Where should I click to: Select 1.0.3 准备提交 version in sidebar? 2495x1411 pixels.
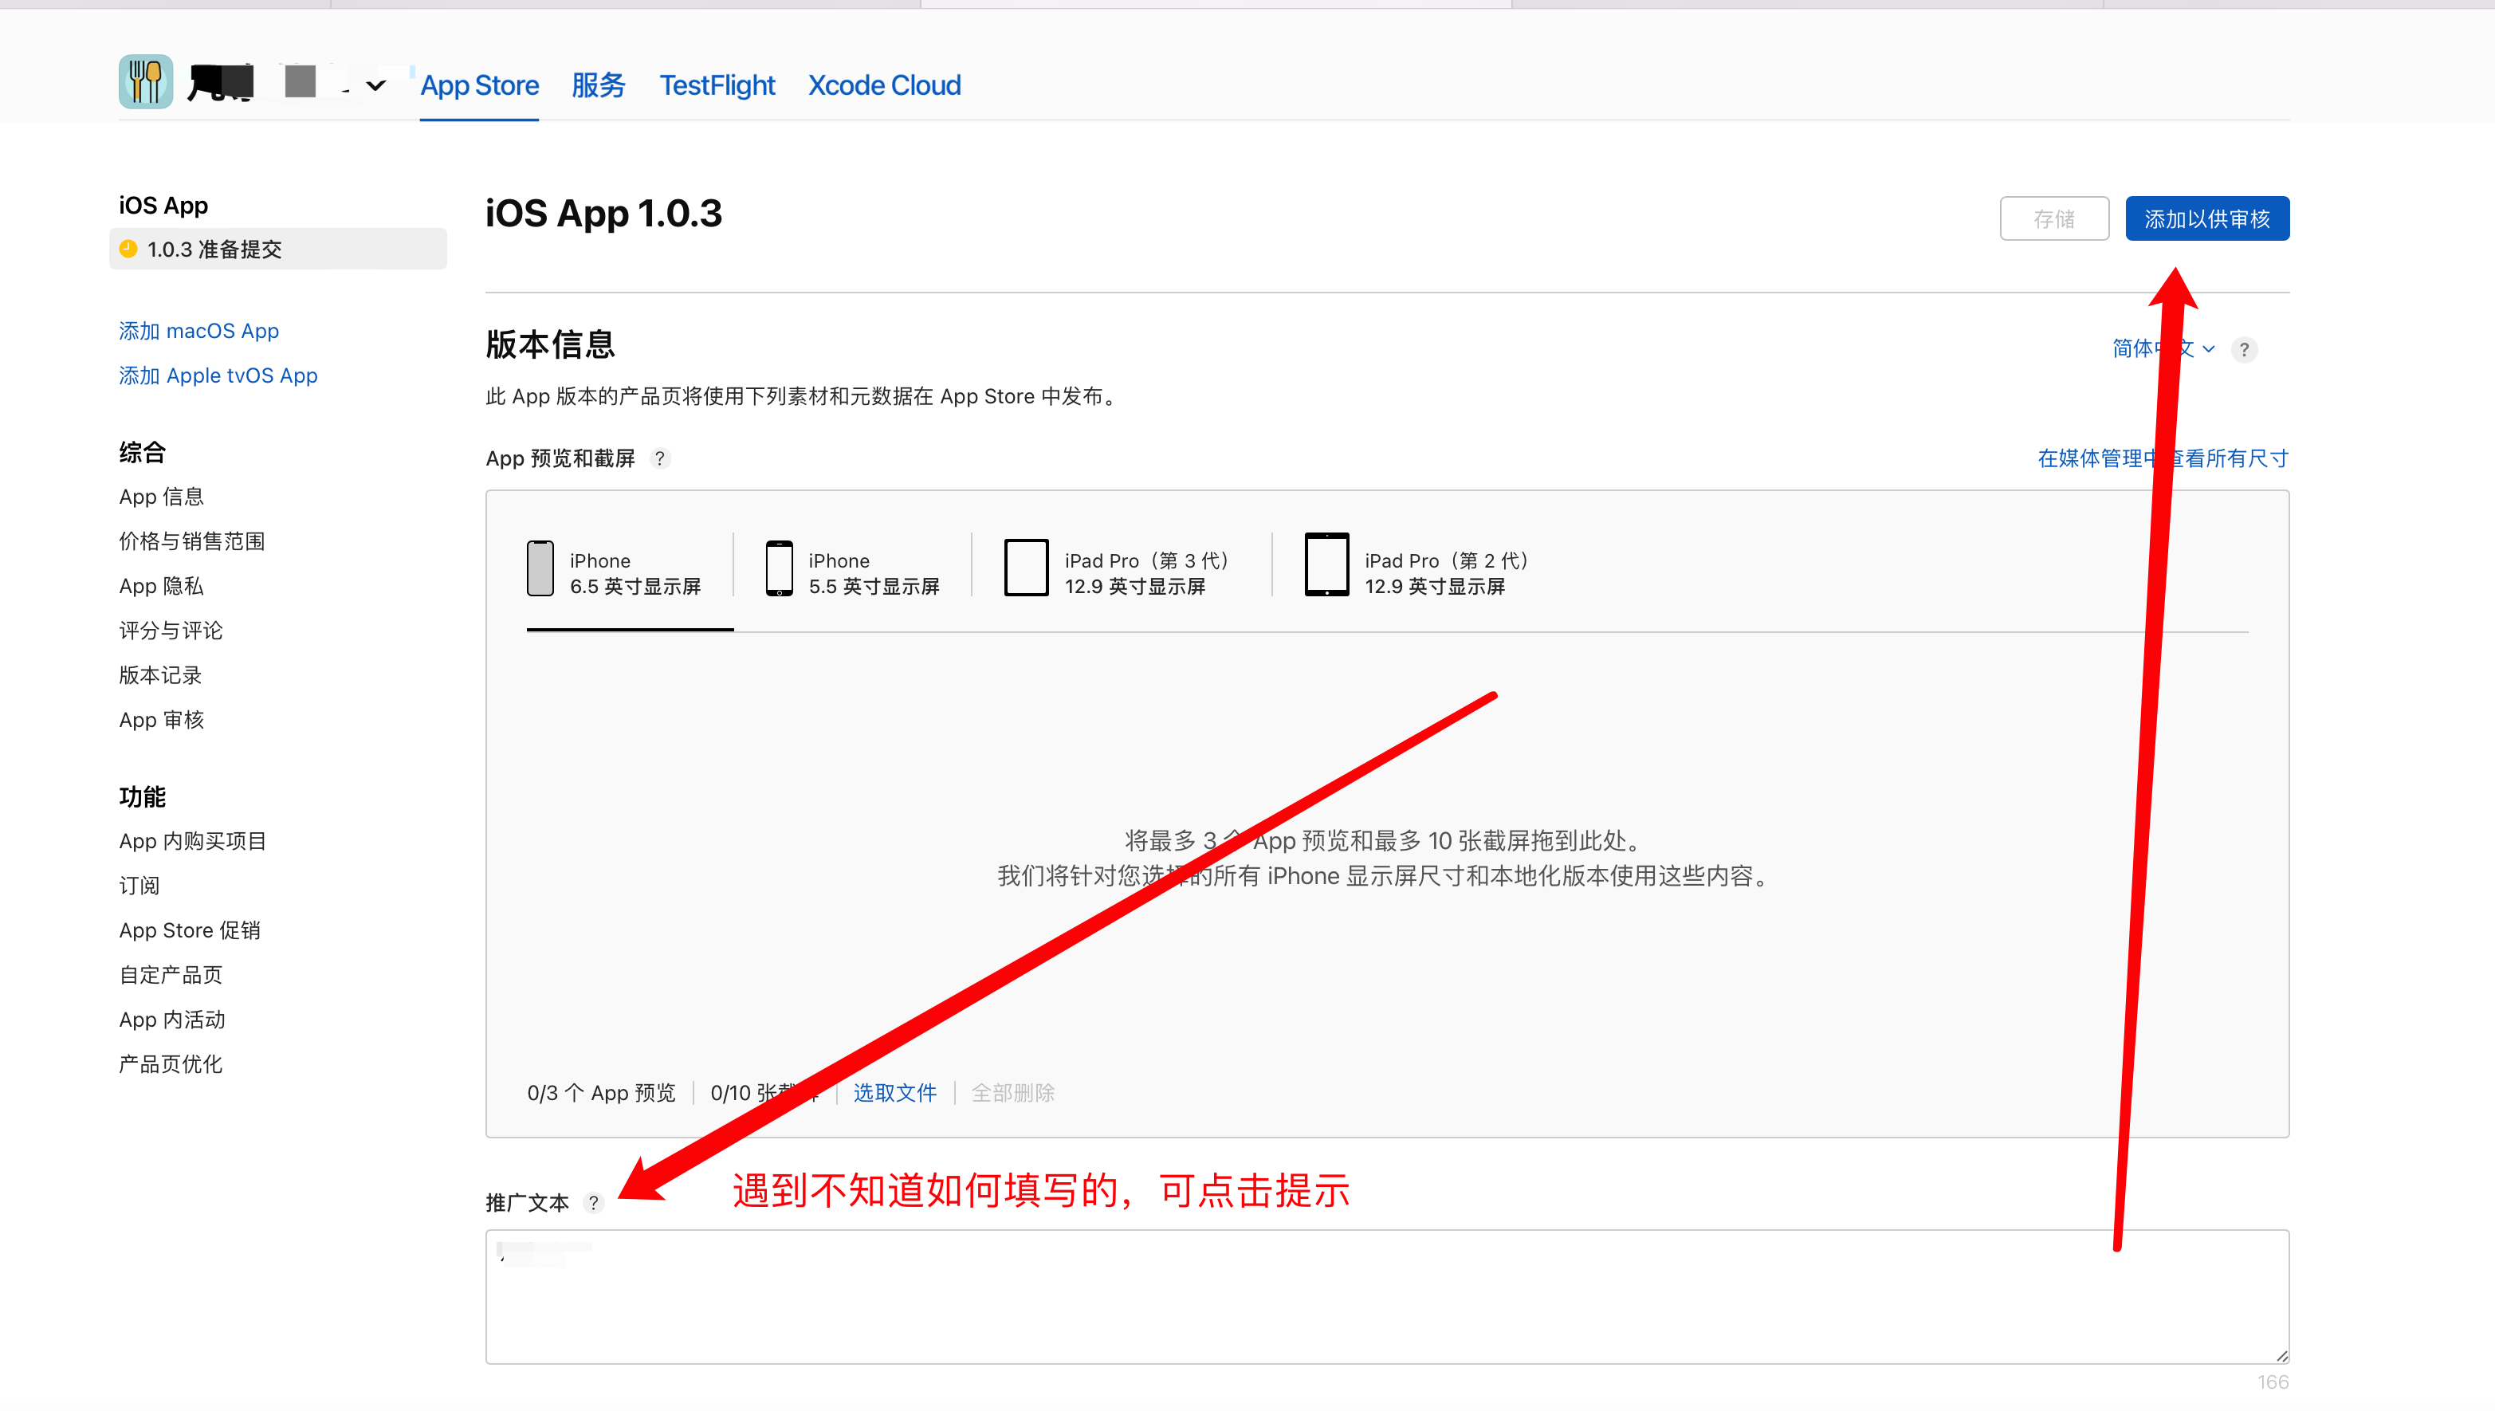coord(213,250)
